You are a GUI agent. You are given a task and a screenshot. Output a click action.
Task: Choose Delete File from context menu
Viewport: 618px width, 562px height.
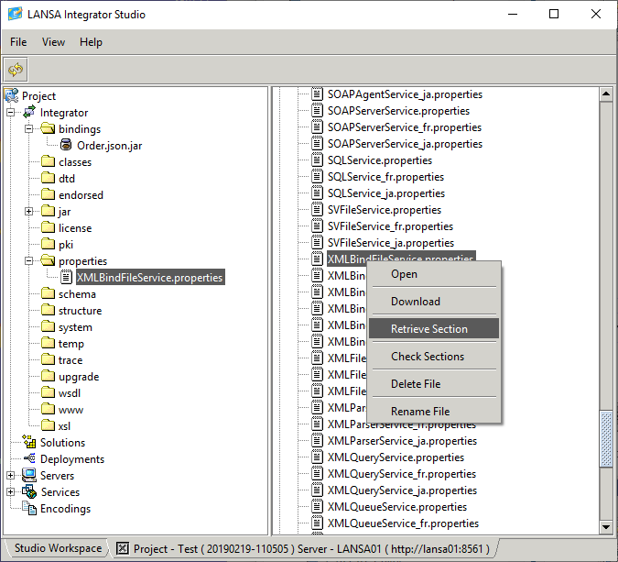point(434,383)
